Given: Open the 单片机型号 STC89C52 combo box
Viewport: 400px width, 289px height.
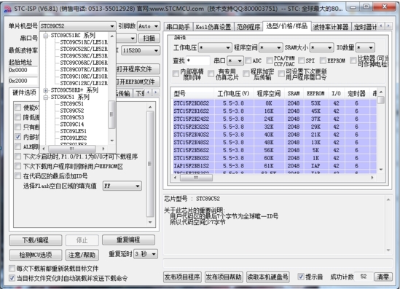Looking at the screenshot, I should tap(77, 26).
